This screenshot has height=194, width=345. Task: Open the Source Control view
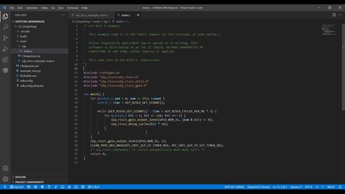pyautogui.click(x=5, y=38)
